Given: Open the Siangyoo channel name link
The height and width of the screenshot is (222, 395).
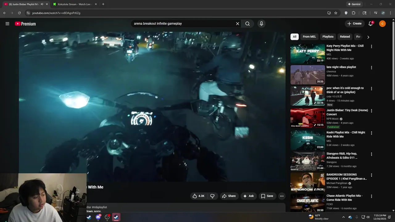Looking at the screenshot, I should (331, 162).
